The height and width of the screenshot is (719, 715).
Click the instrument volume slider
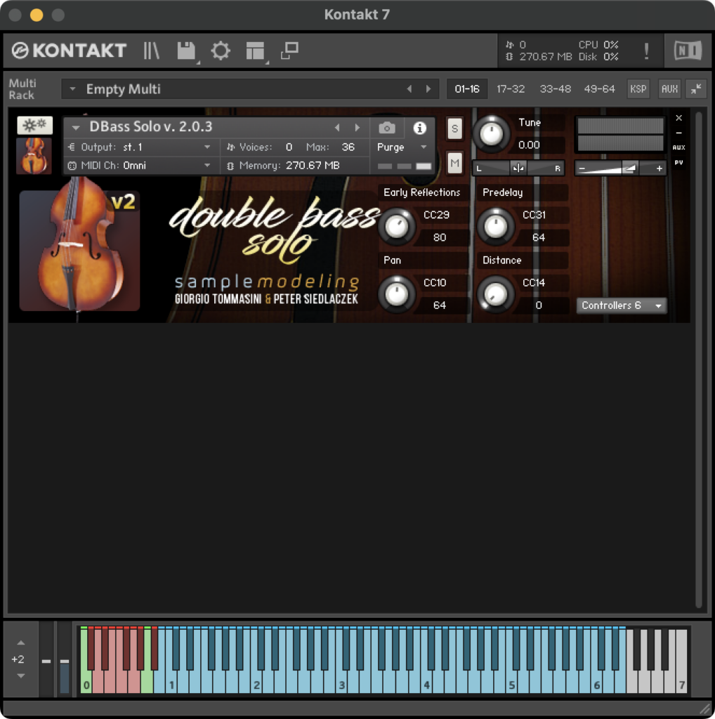(620, 168)
